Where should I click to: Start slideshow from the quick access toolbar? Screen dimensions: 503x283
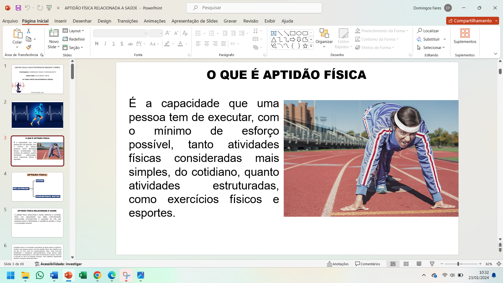click(49, 8)
